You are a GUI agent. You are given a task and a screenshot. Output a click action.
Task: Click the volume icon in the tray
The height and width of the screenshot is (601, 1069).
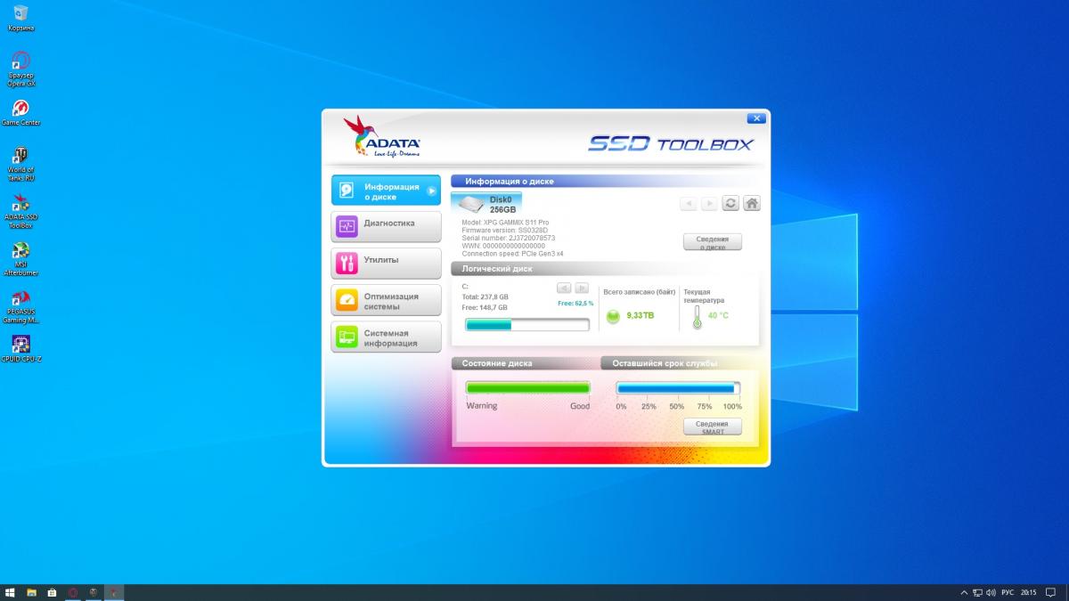tap(991, 592)
